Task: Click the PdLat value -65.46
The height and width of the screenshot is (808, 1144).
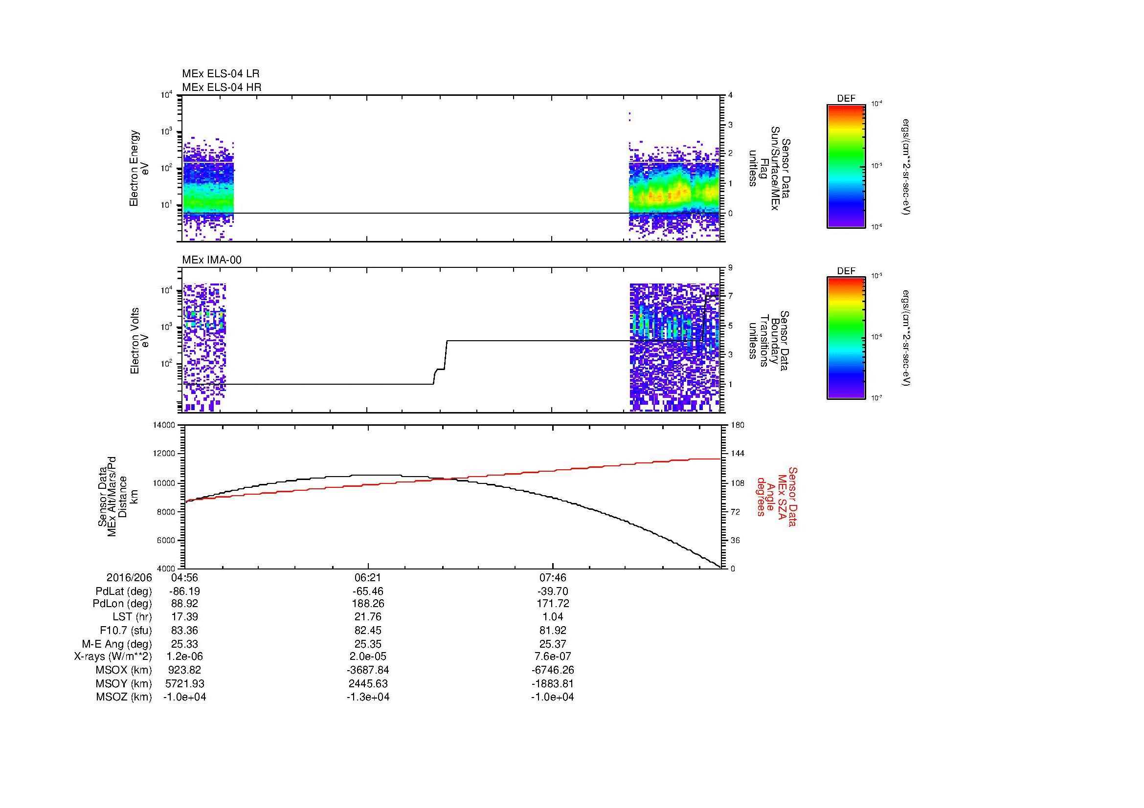Action: [368, 591]
